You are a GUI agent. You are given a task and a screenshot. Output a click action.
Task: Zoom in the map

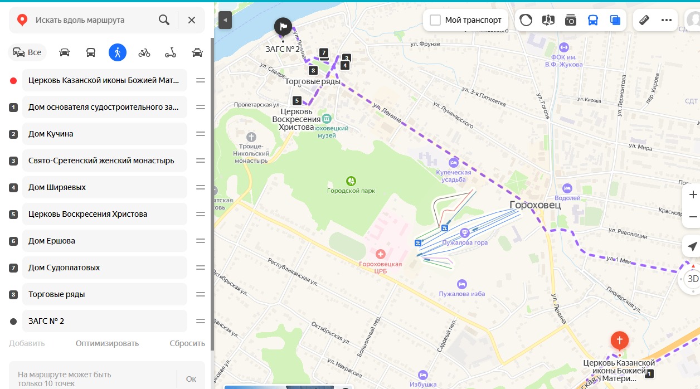[693, 194]
